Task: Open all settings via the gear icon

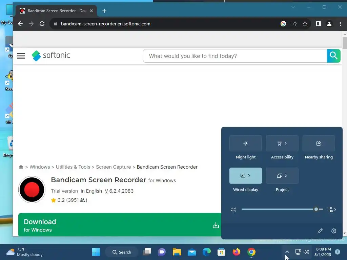Action: (x=334, y=231)
